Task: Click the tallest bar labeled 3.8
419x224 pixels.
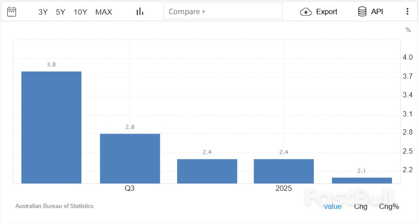Action: (51, 127)
